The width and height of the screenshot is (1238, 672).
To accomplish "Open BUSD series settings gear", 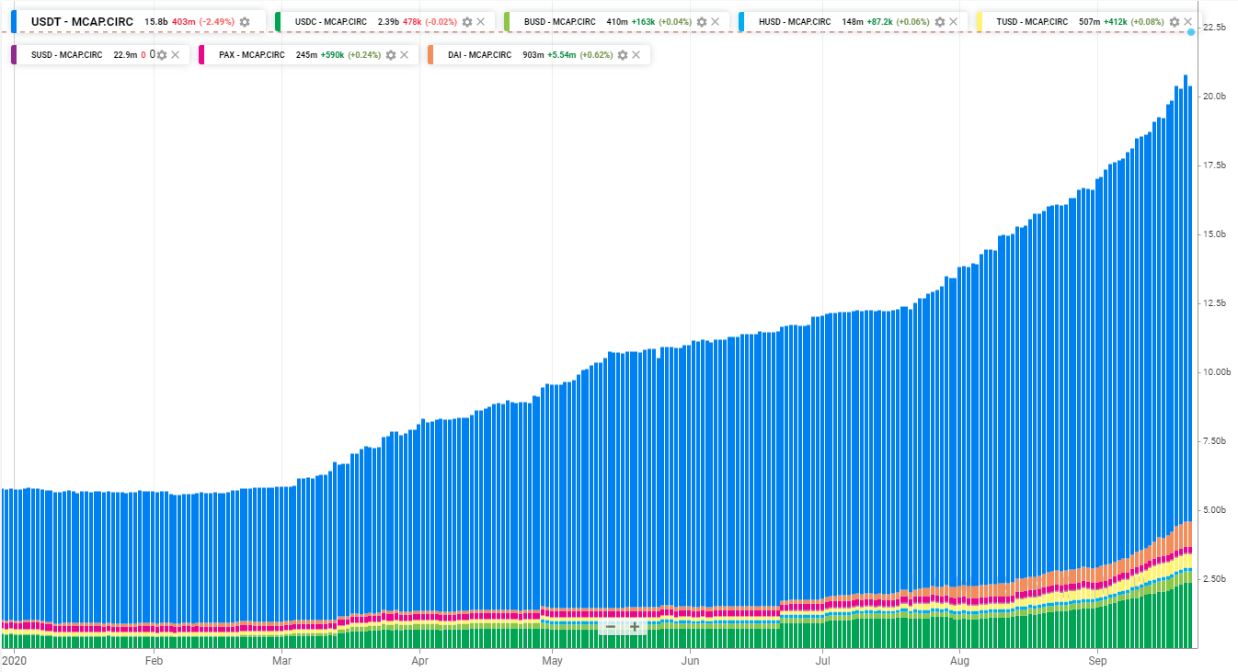I will pos(702,22).
